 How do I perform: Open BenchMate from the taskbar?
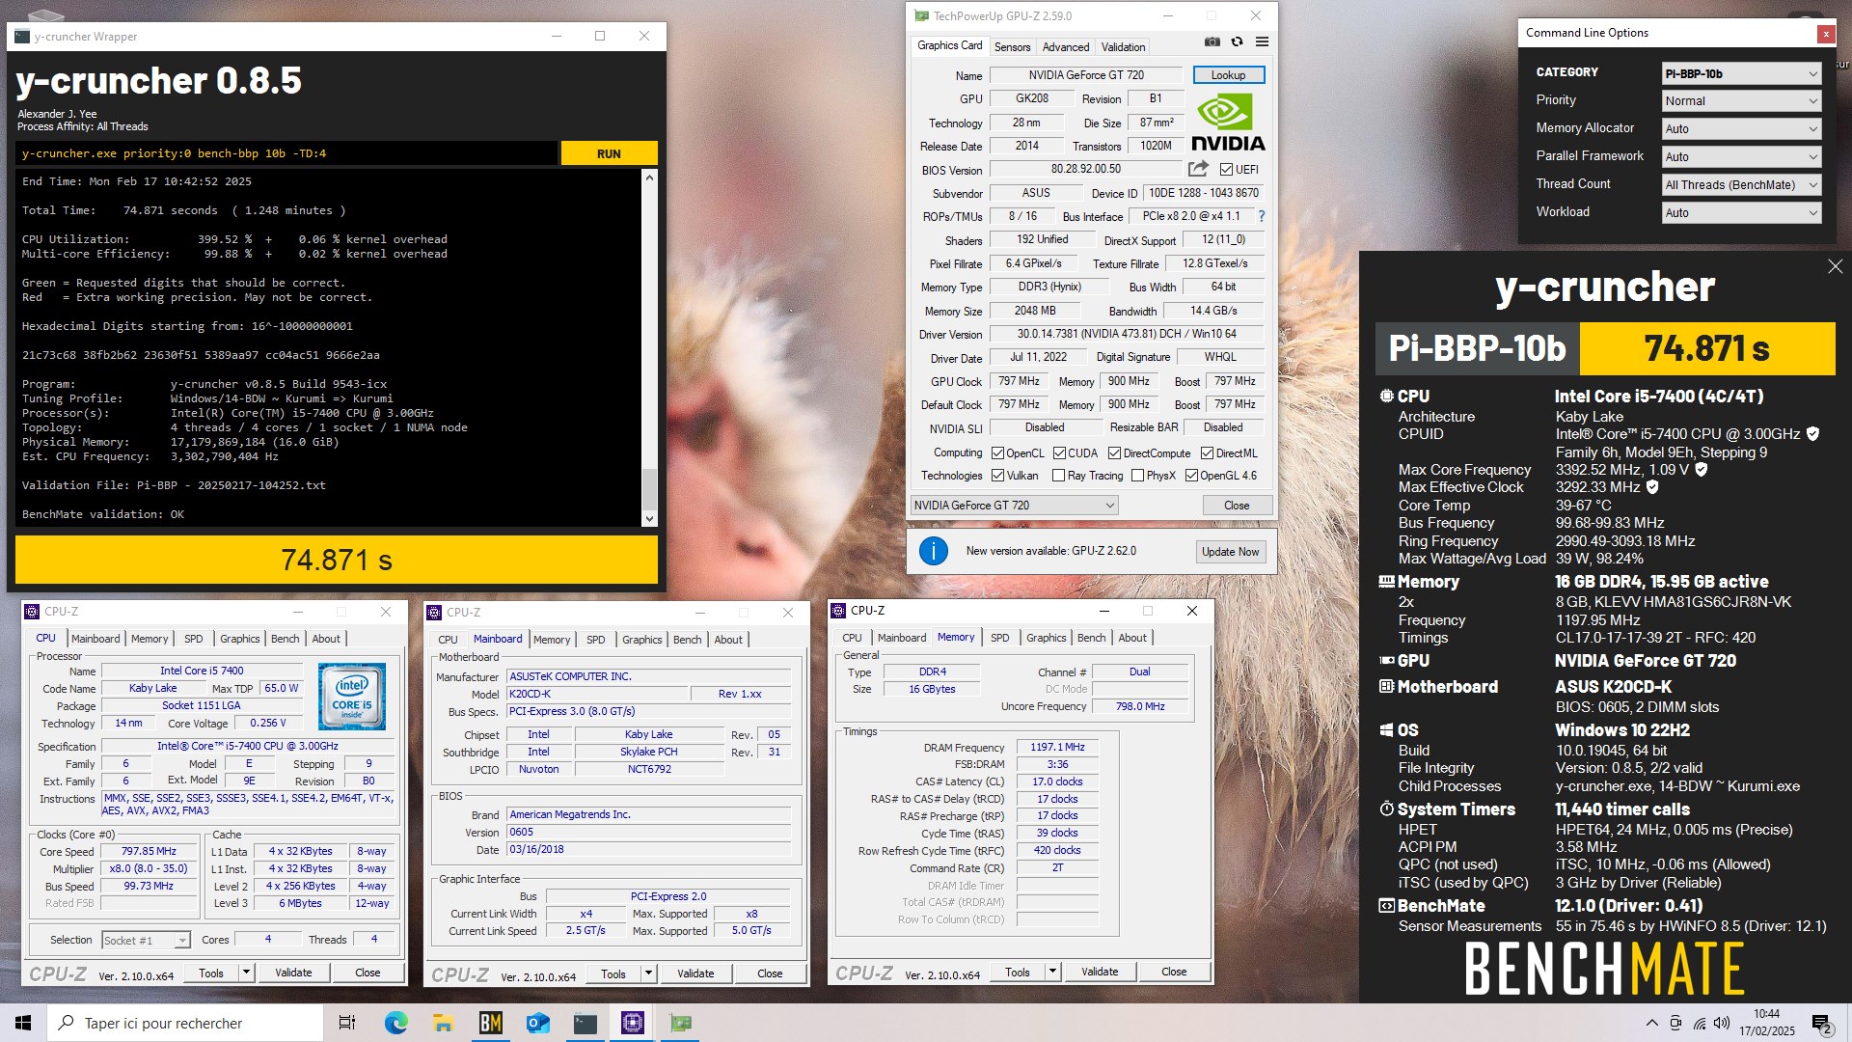490,1023
